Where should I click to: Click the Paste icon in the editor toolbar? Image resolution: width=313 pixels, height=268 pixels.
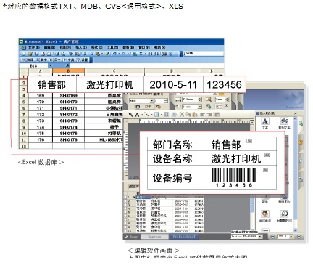tap(194, 115)
